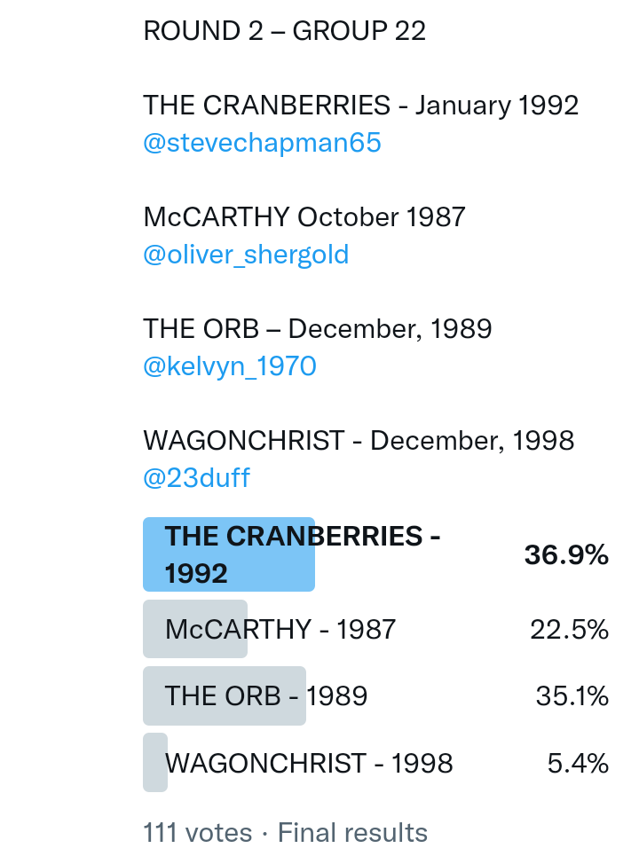The image size is (639, 856).
Task: Click the ROUND 2 – GROUP 22 heading
Action: point(284,31)
